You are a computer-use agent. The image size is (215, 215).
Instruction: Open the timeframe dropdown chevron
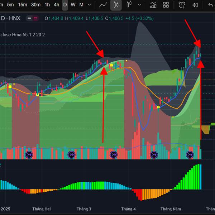[x=89, y=5]
